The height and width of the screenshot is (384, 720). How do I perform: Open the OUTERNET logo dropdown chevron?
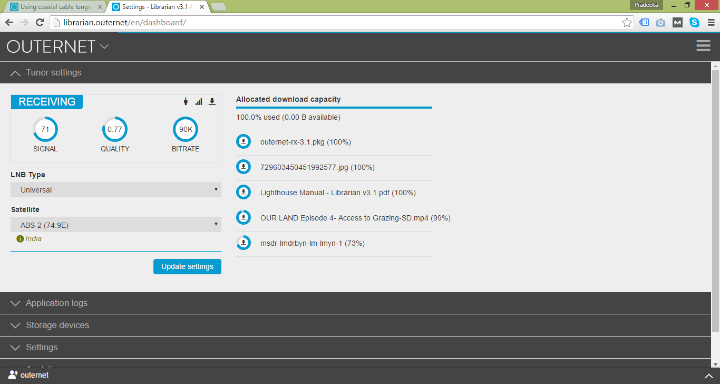coord(104,46)
